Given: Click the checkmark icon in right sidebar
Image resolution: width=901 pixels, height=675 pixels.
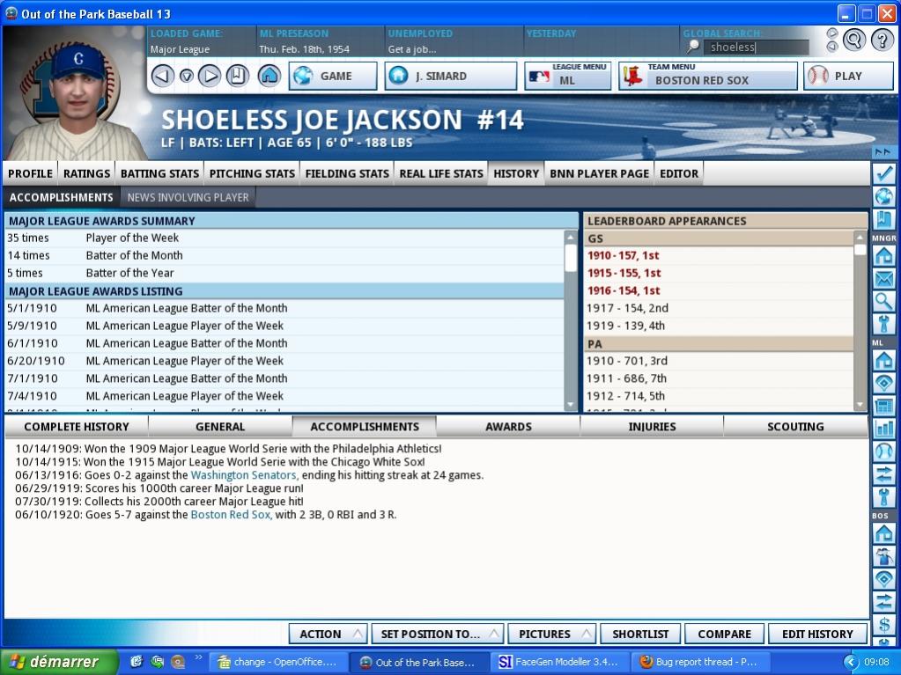Looking at the screenshot, I should 883,173.
